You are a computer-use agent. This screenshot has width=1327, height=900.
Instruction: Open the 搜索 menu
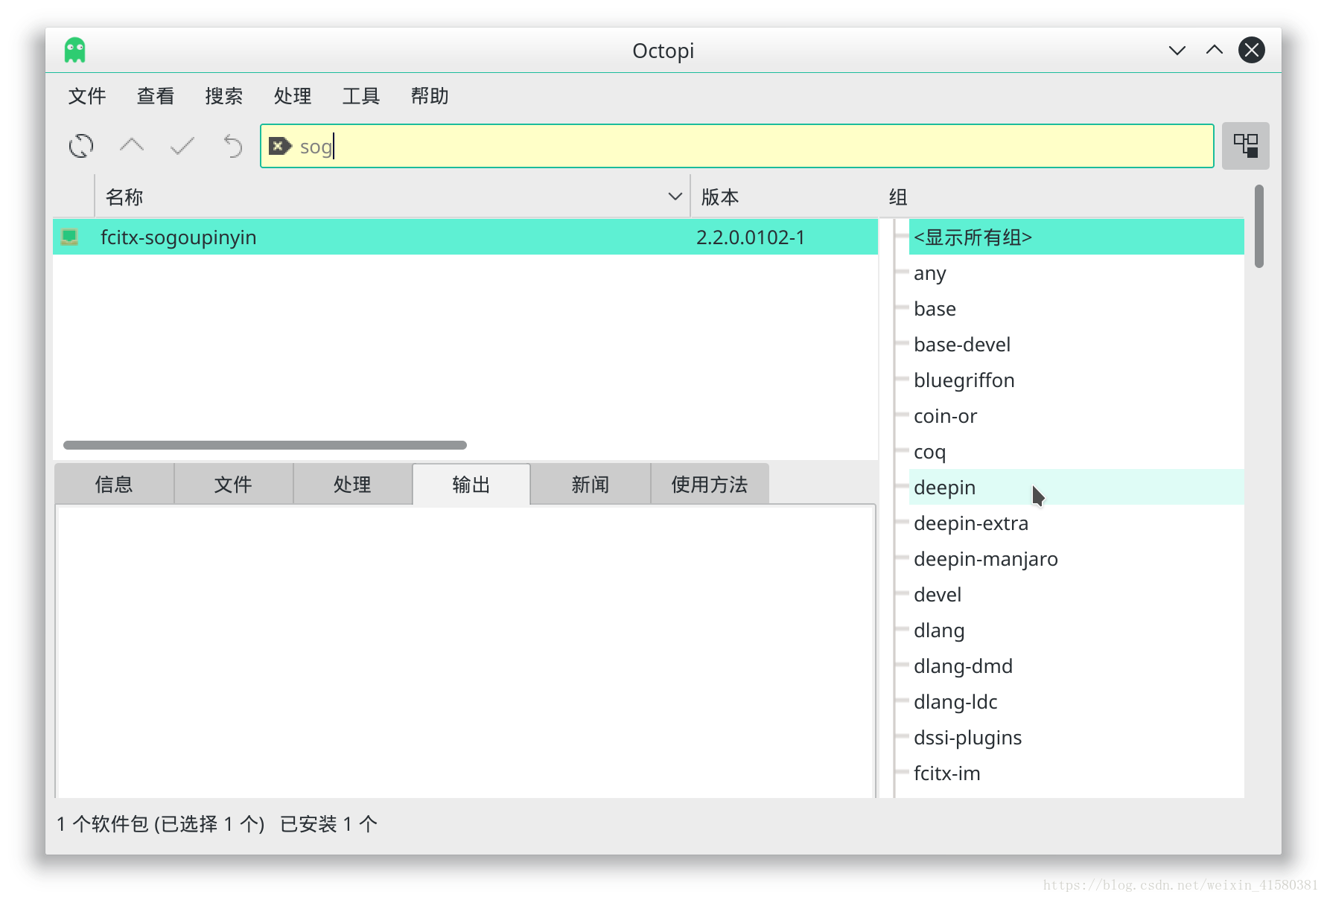coord(224,96)
